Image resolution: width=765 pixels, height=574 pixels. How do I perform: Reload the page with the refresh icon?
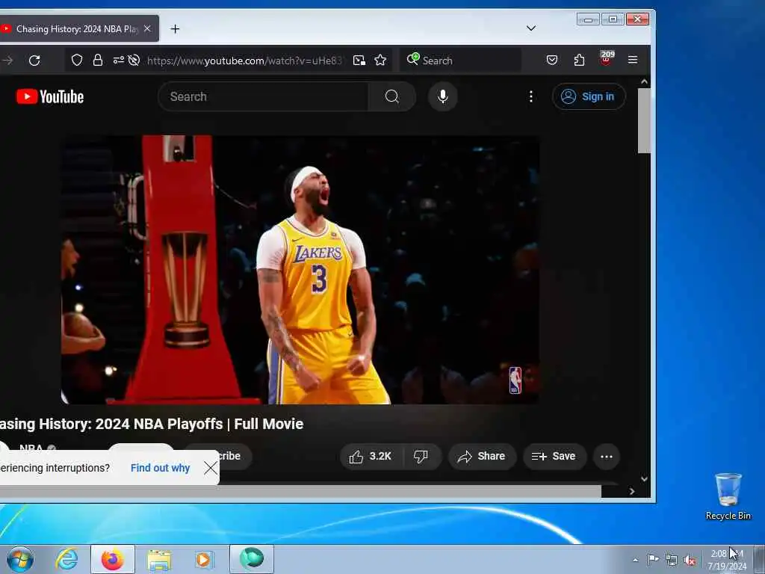point(34,61)
